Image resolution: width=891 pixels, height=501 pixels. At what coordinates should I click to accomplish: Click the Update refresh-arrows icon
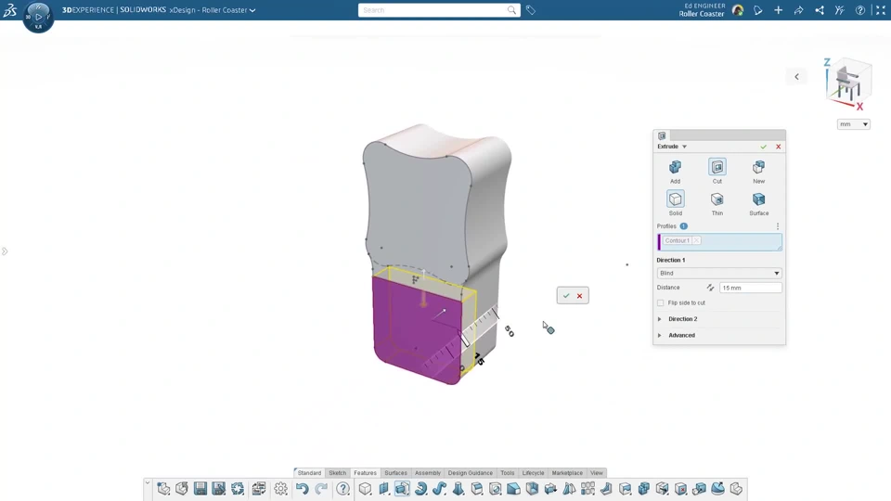coord(238,489)
